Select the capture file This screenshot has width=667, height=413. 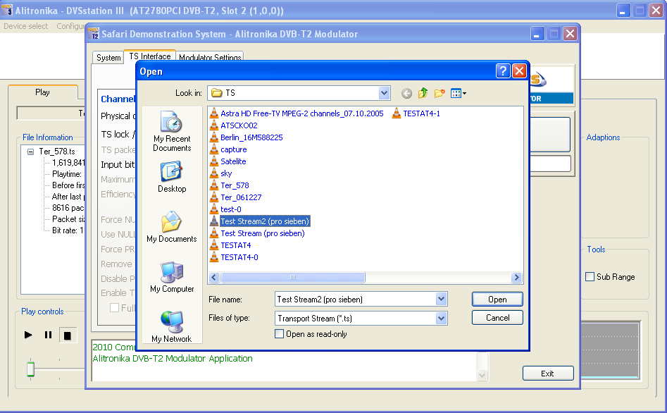[228, 149]
